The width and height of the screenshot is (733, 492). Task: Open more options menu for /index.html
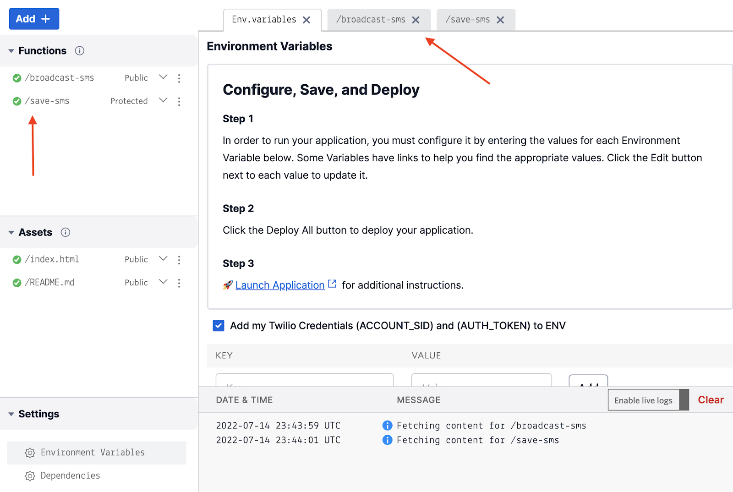pyautogui.click(x=179, y=260)
